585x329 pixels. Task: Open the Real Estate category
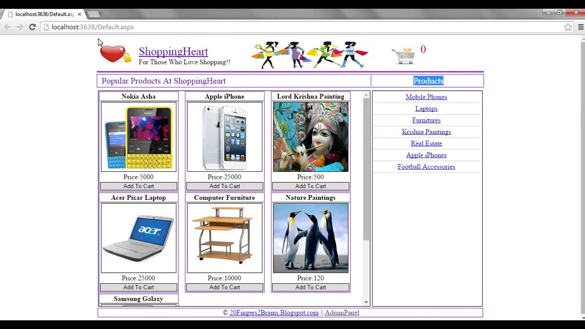click(426, 143)
